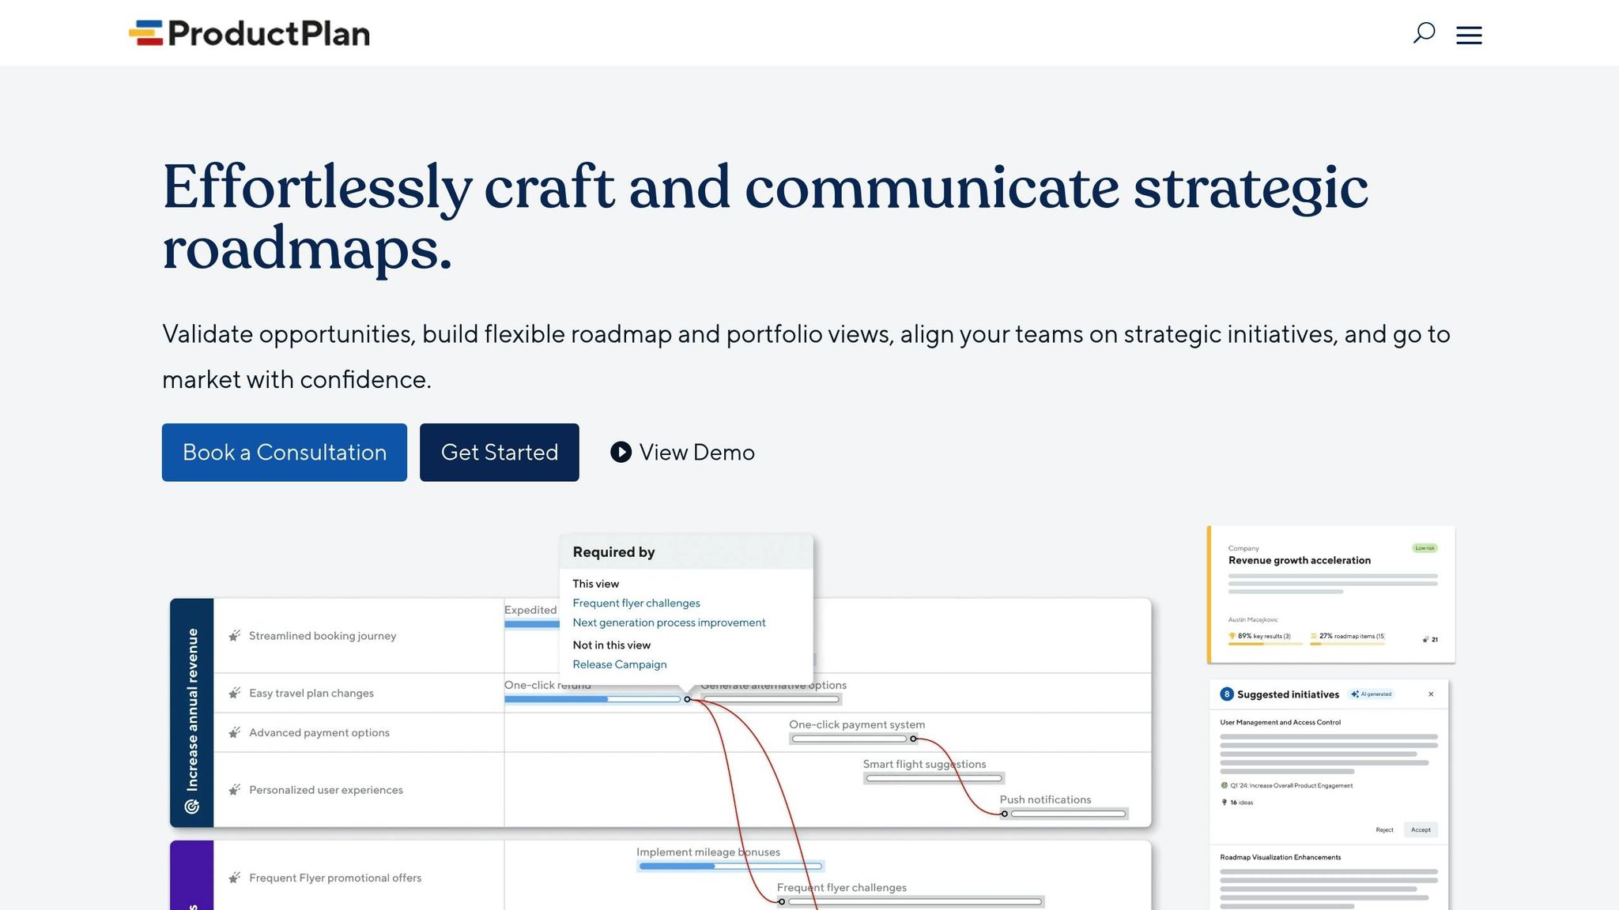The image size is (1619, 910).
Task: Click the AI generated sparkle badge
Action: coord(1372,694)
